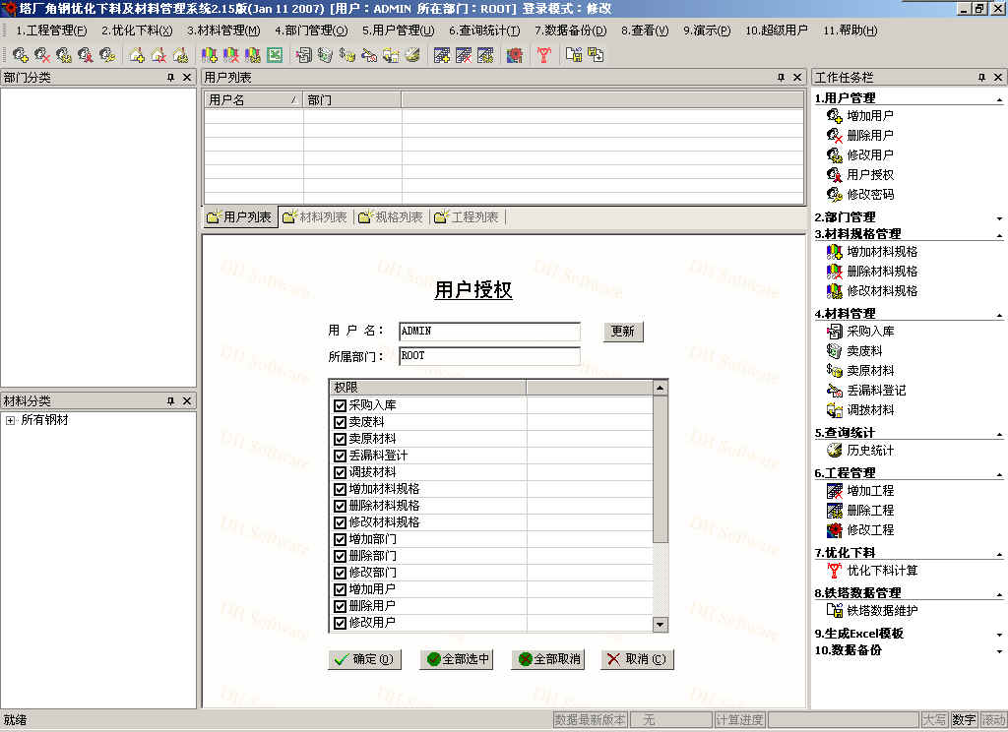This screenshot has width=1008, height=732.
Task: Click the red gear project toolbar icon
Action: [x=514, y=55]
